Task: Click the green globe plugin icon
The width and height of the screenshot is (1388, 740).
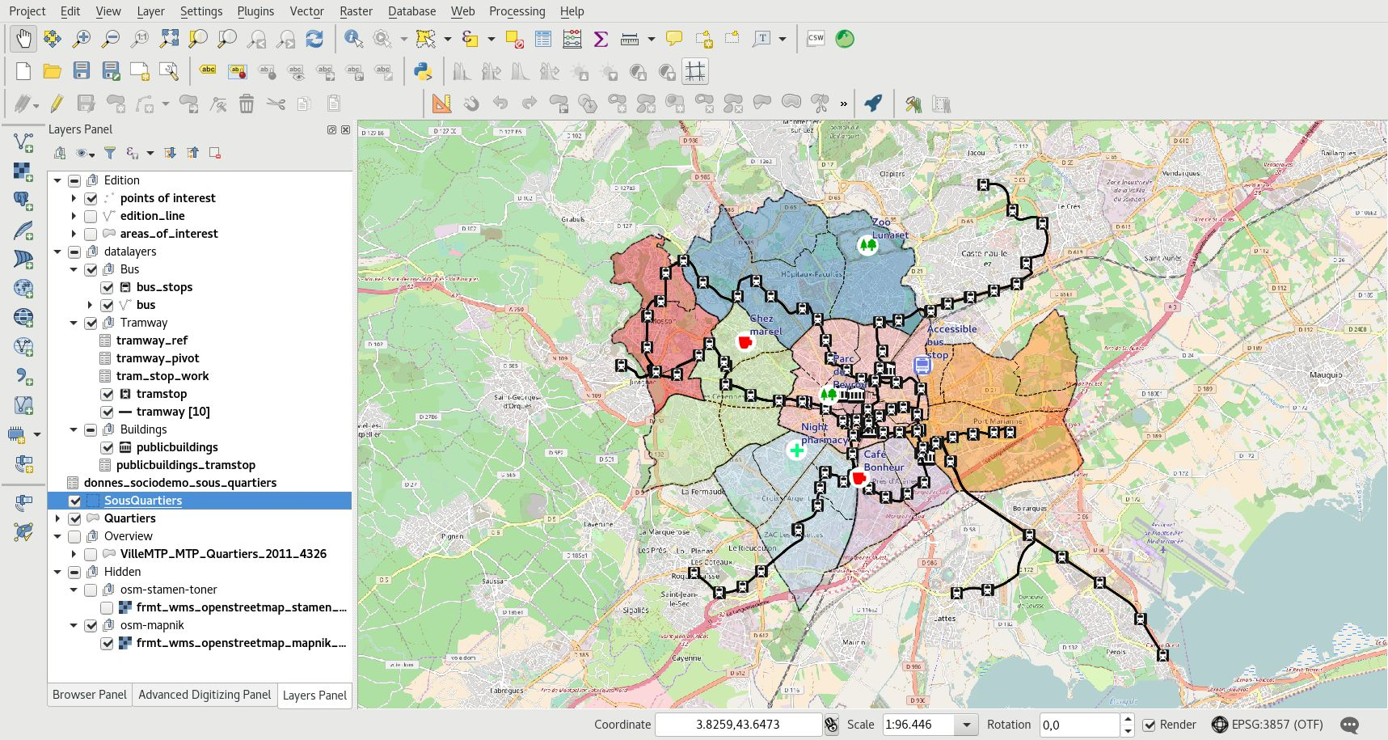Action: pos(845,38)
